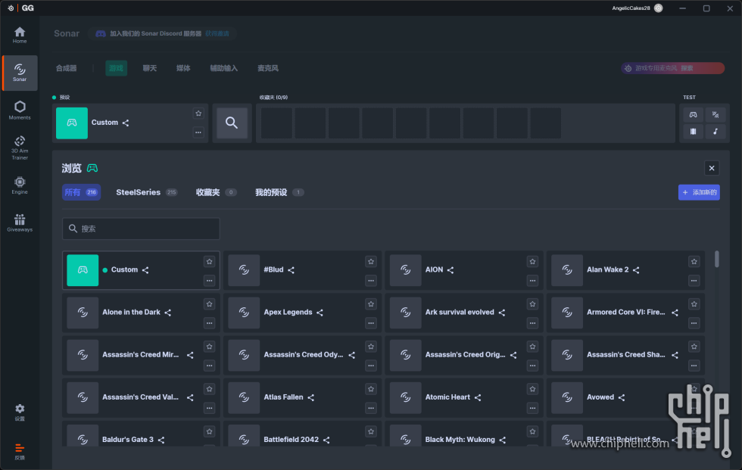The image size is (742, 470).
Task: Click the film strip test icon
Action: tap(693, 132)
